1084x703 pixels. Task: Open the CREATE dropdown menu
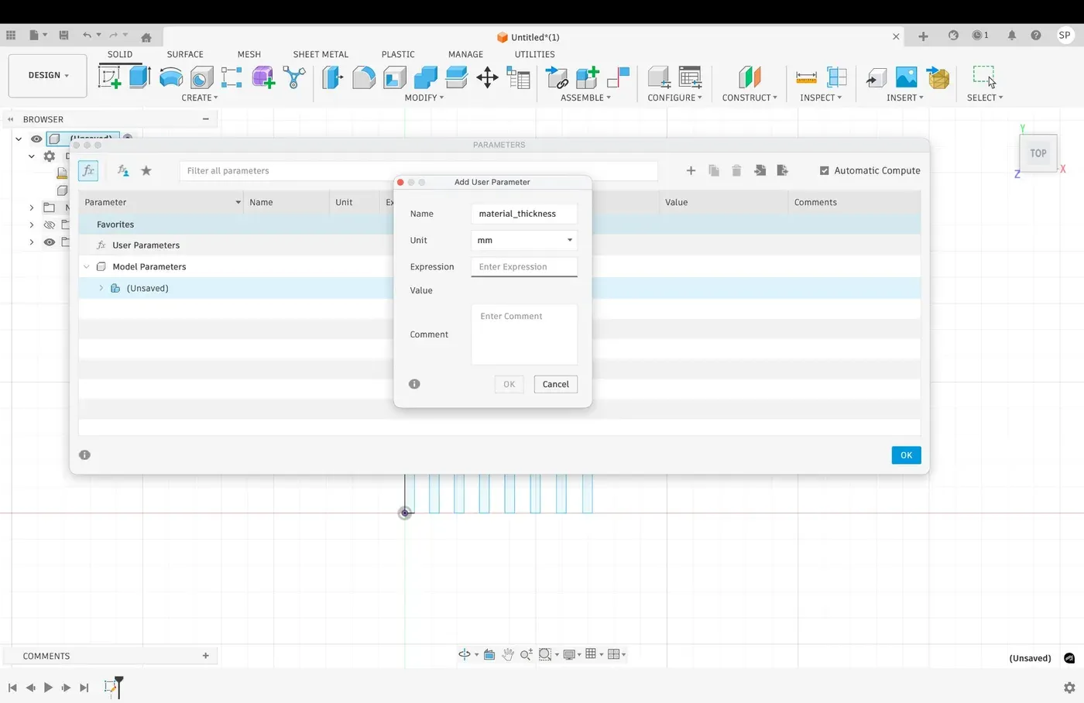(200, 98)
